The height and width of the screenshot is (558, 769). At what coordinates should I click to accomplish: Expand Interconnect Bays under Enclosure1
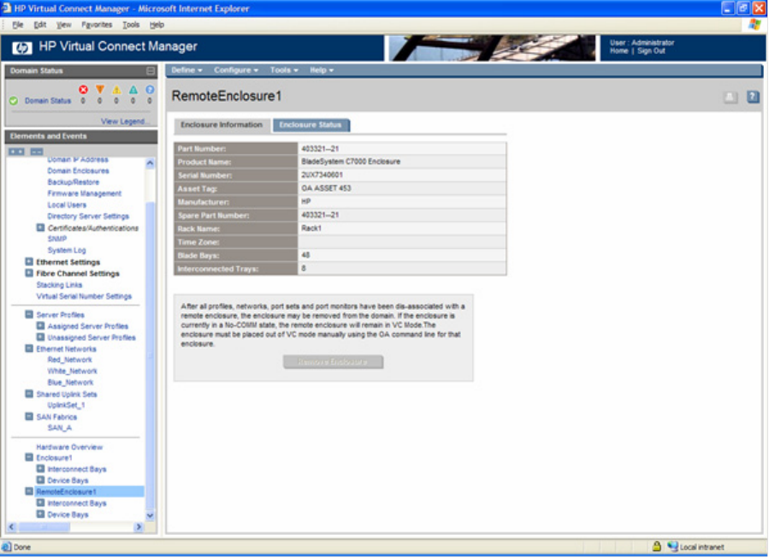click(x=41, y=469)
